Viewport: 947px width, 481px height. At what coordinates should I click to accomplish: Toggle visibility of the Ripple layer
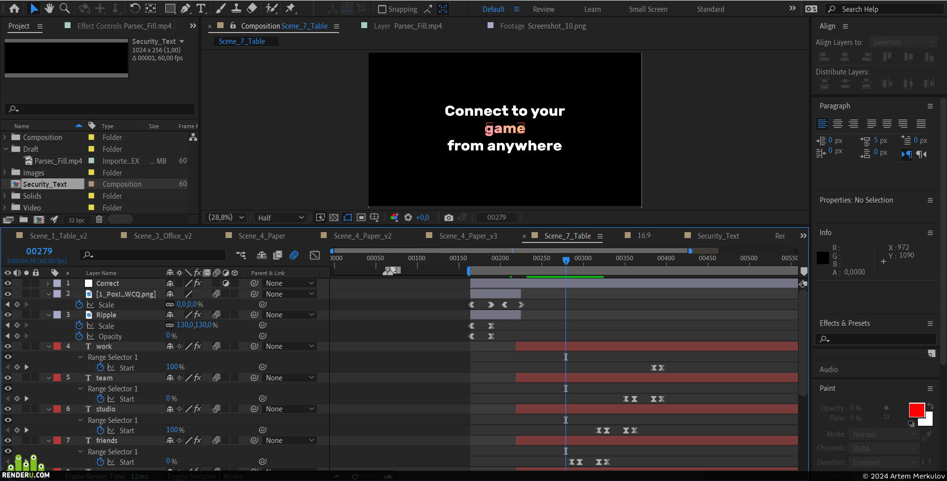(x=8, y=315)
